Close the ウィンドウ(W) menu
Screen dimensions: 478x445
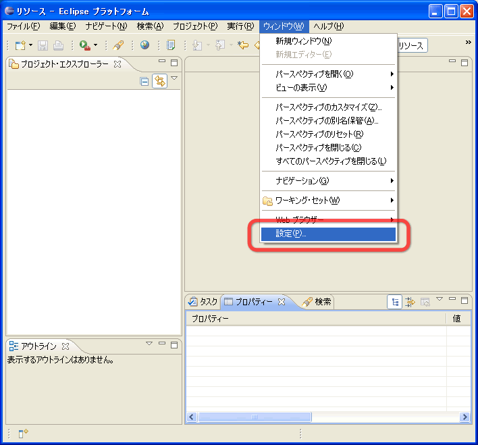coord(284,26)
